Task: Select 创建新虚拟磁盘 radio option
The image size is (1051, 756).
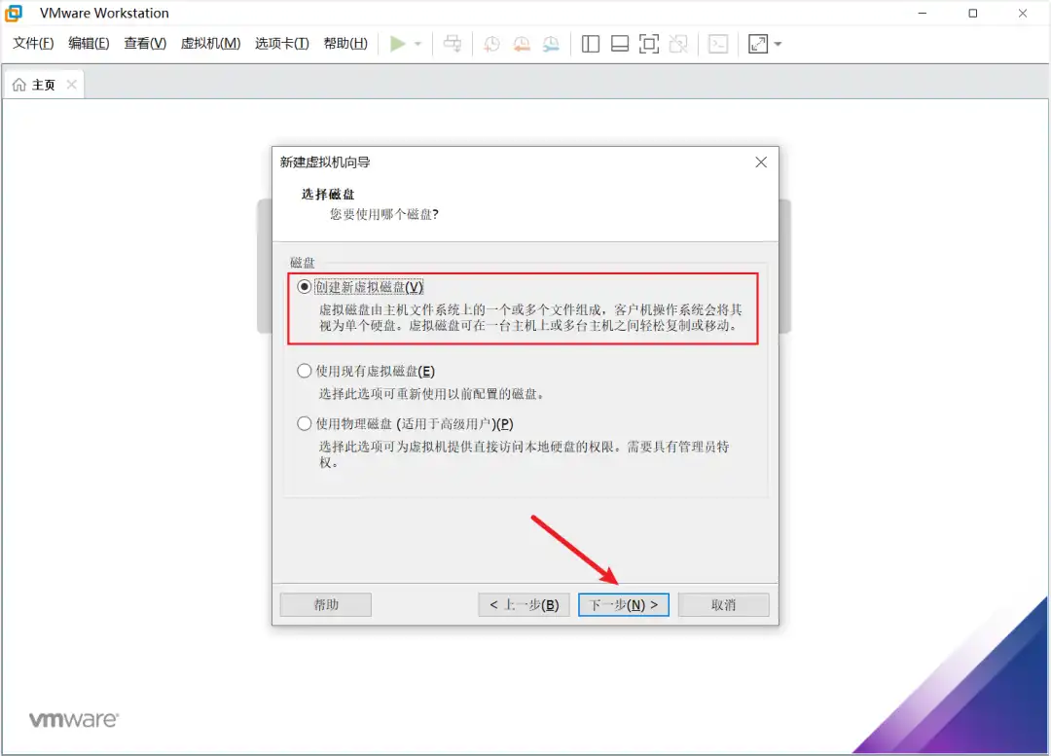Action: click(305, 287)
